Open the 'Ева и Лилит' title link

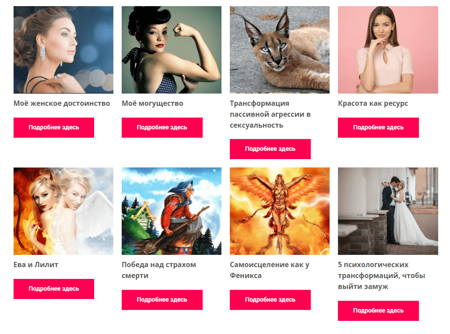coord(36,264)
